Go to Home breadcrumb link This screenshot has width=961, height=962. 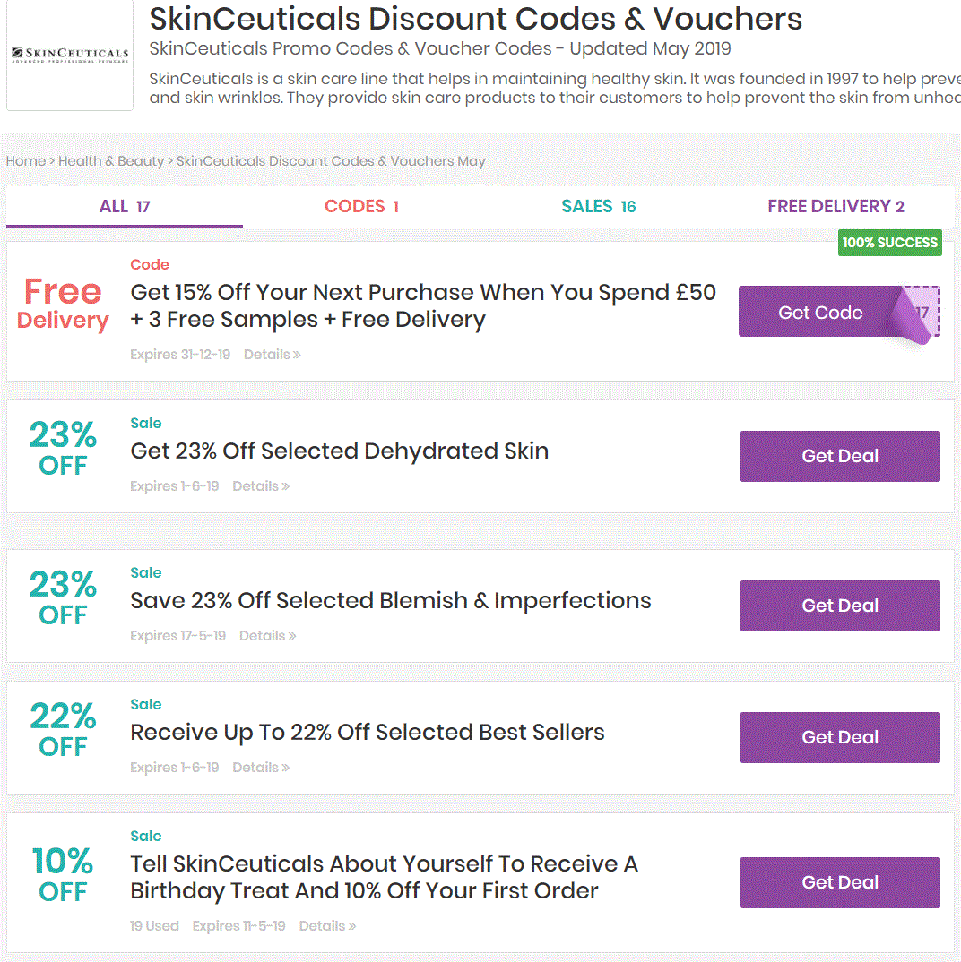[25, 161]
